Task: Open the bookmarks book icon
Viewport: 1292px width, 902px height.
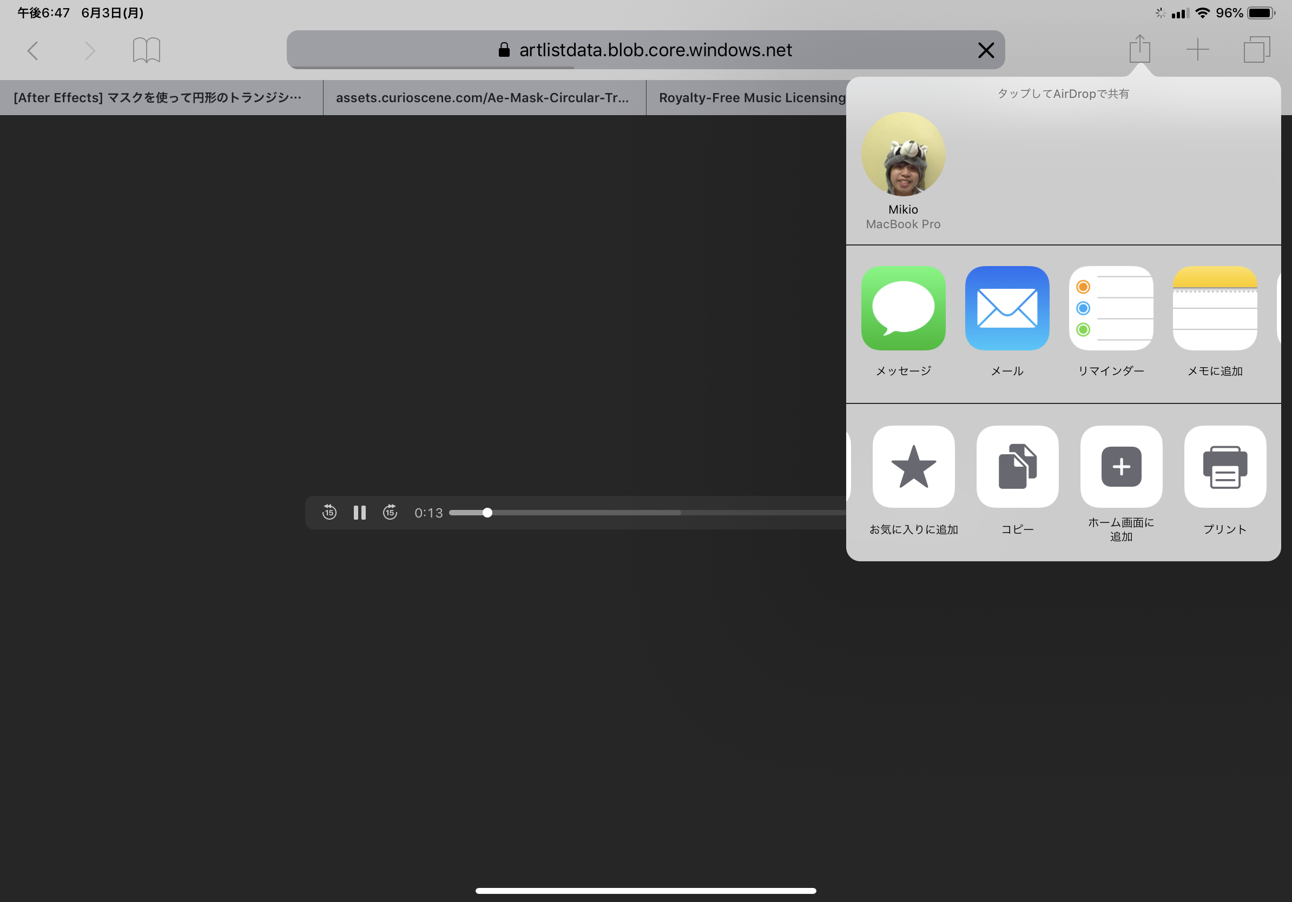Action: [x=146, y=50]
